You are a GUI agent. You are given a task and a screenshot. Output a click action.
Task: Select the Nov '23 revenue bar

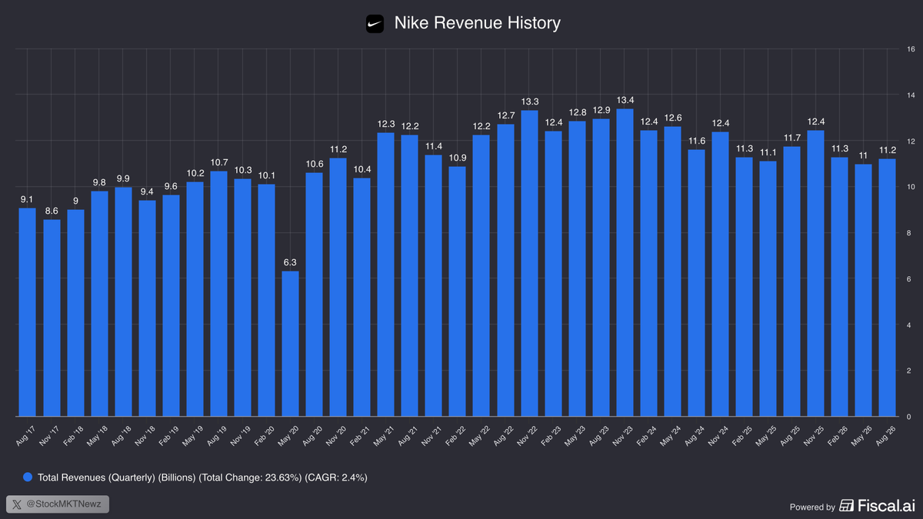click(625, 262)
